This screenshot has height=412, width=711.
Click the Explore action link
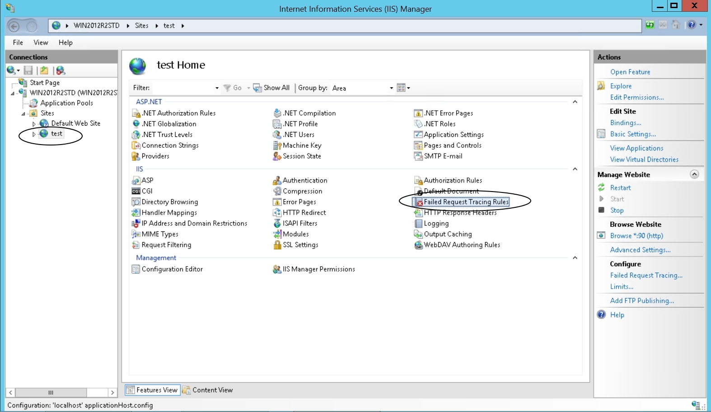[621, 86]
